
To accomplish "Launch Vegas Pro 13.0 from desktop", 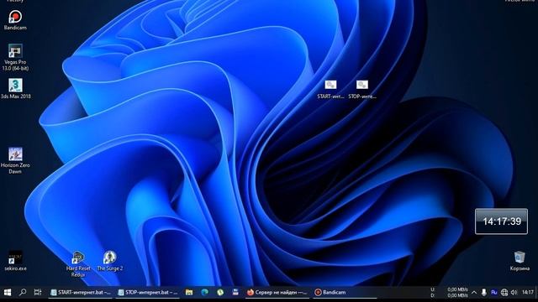I will pos(15,57).
